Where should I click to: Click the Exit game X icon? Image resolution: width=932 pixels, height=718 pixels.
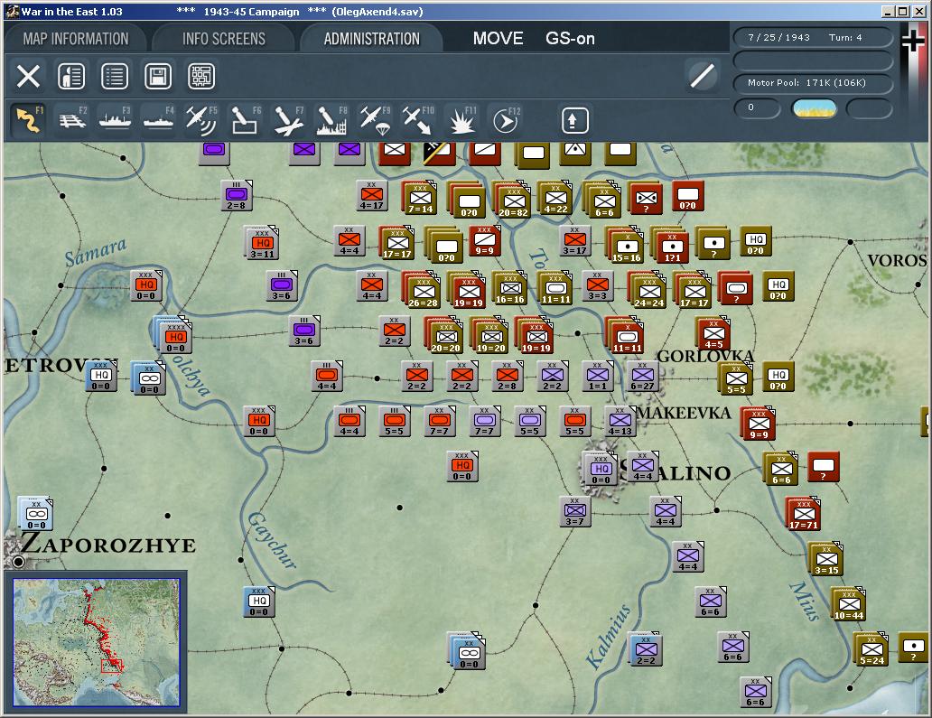pos(28,76)
